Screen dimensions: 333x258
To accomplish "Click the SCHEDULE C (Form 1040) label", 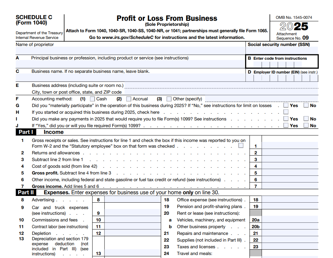I will 34,20.
